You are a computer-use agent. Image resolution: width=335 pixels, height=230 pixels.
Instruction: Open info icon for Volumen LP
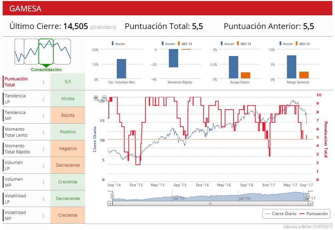(x=43, y=165)
